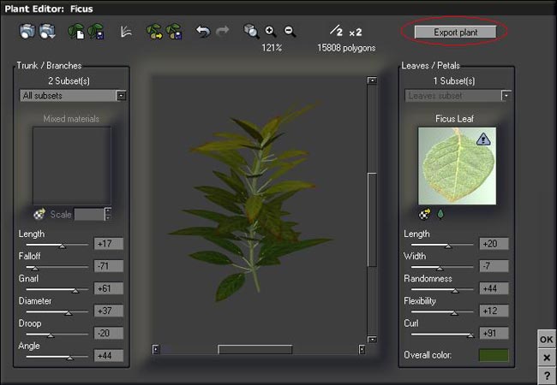Click the trunk Scale input field
Image resolution: width=557 pixels, height=385 pixels.
point(89,214)
